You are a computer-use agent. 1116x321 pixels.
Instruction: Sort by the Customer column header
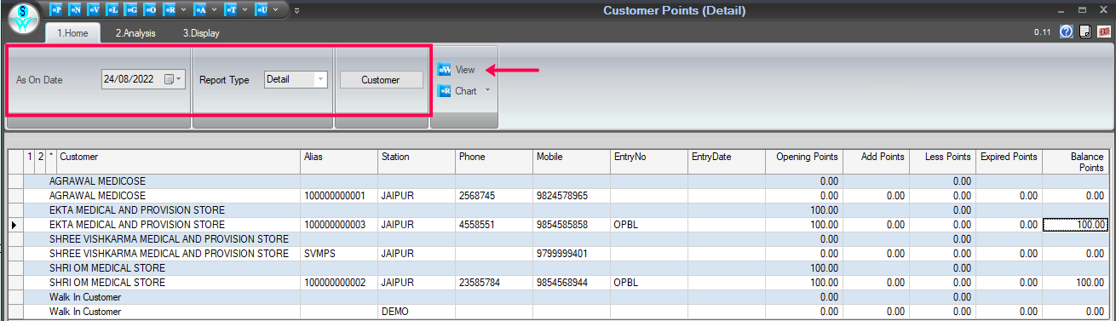[x=178, y=162]
